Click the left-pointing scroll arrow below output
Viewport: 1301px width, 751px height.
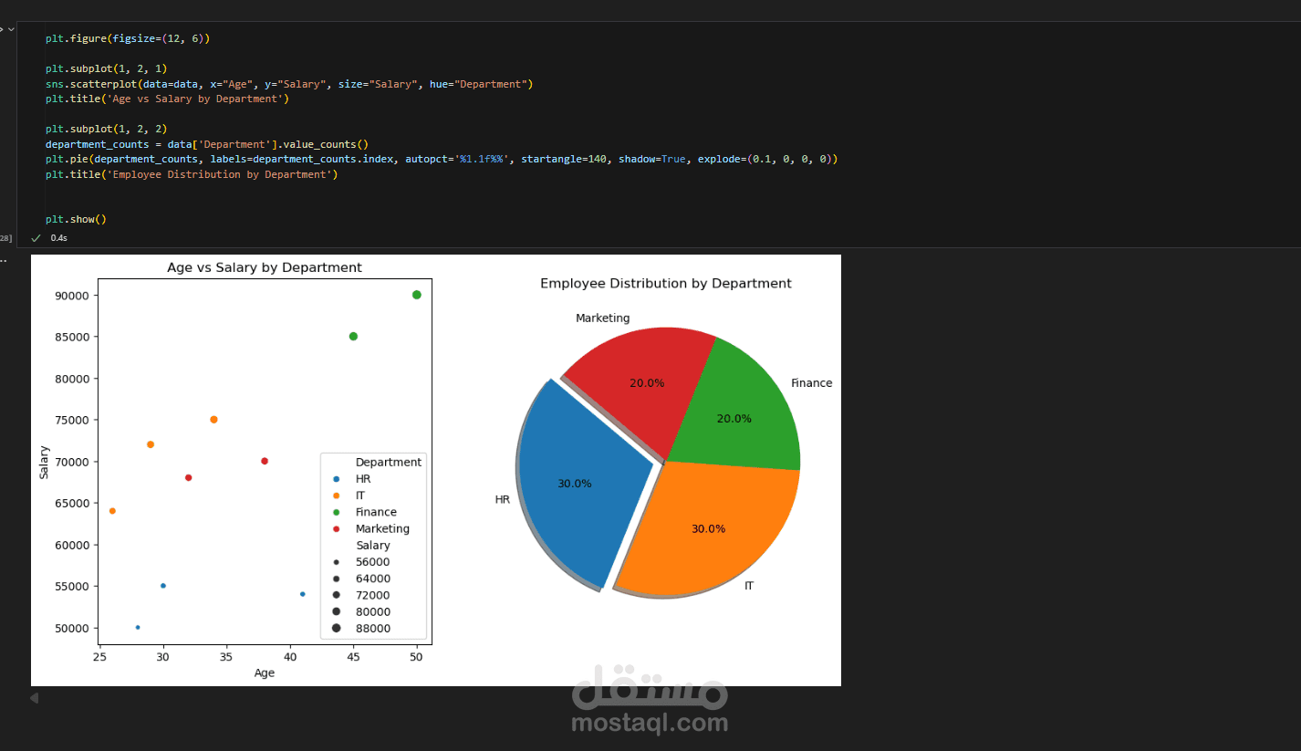tap(34, 698)
